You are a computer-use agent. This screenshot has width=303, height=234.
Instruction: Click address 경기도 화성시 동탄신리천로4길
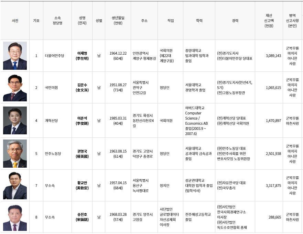pyautogui.click(x=143, y=121)
